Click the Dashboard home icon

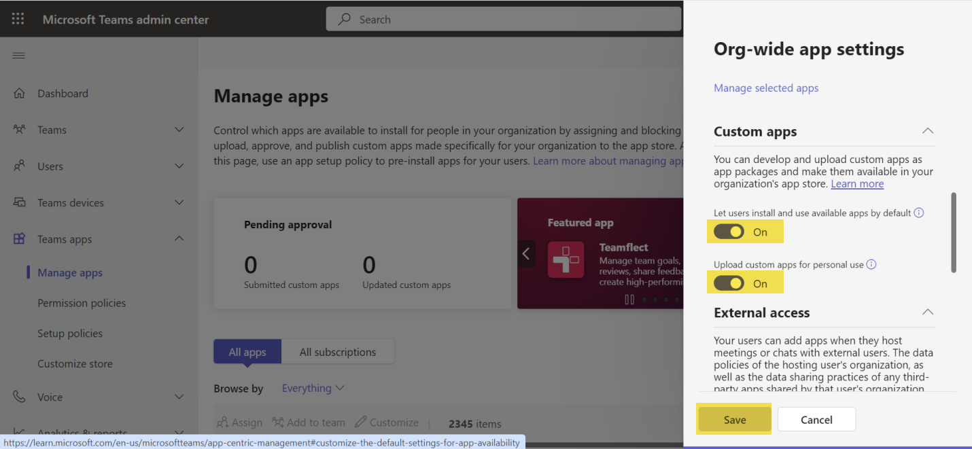20,93
